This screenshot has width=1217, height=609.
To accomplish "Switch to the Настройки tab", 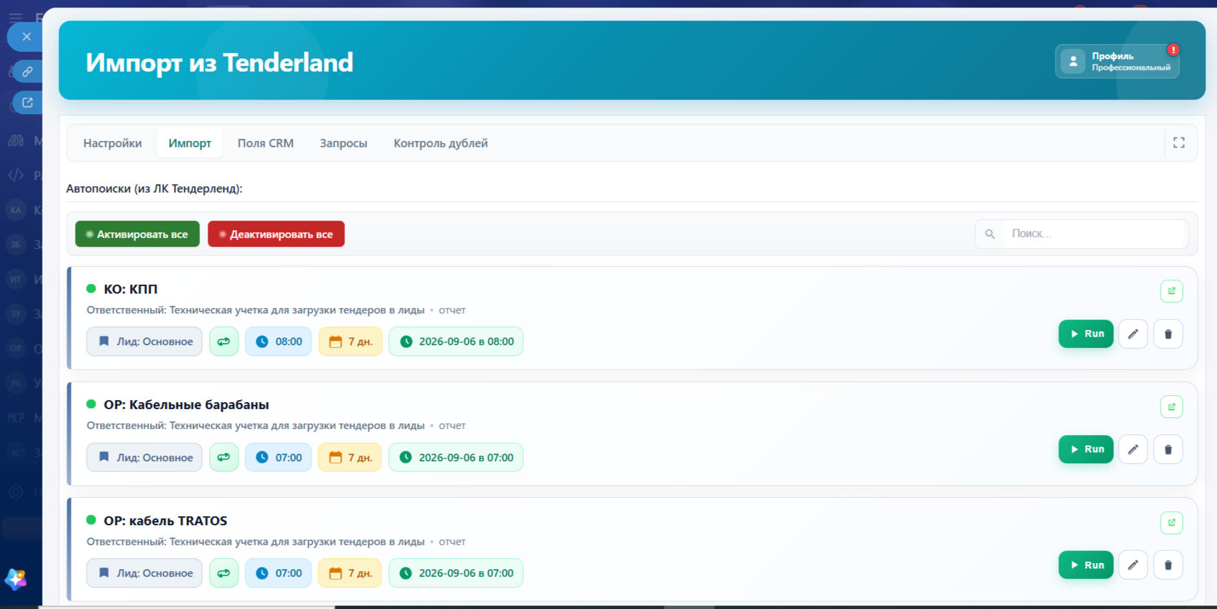I will coord(113,143).
